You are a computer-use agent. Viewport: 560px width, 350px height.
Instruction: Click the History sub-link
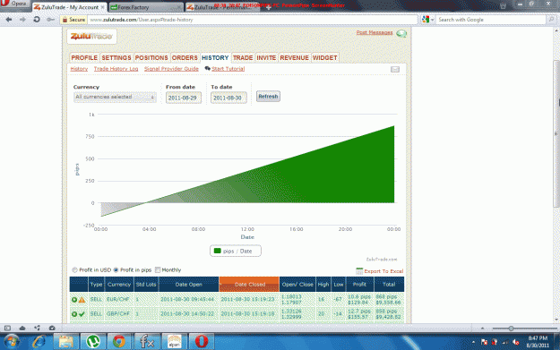[x=79, y=69]
